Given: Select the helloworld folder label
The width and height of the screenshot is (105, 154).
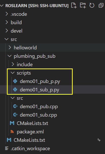Looking at the screenshot, I should point(25,48).
